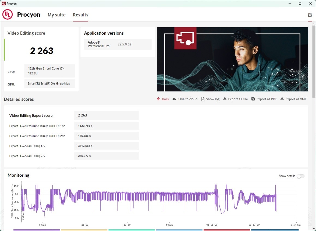The width and height of the screenshot is (316, 231).
Task: Click Export H.264 (YouTube 1080p Full HD) 2/2 label
Action: coord(37,136)
